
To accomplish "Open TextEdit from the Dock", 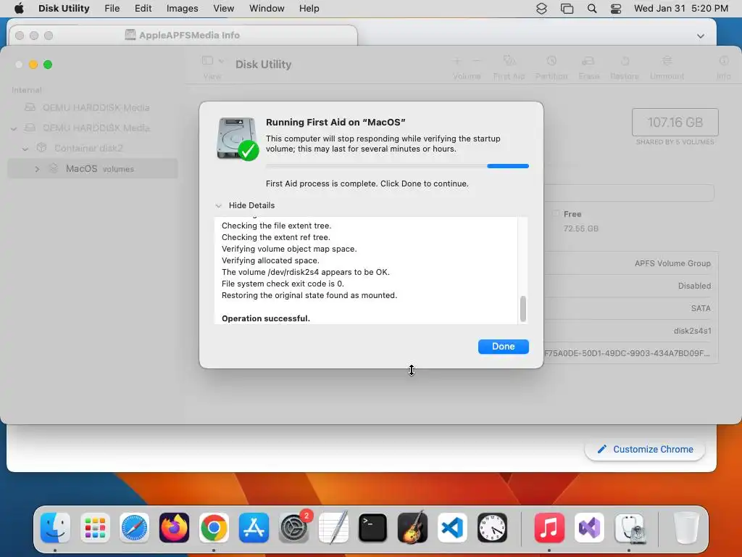I will tap(333, 528).
